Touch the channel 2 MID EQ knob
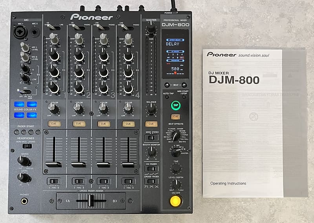This screenshot has width=314, height=223. click(79, 71)
